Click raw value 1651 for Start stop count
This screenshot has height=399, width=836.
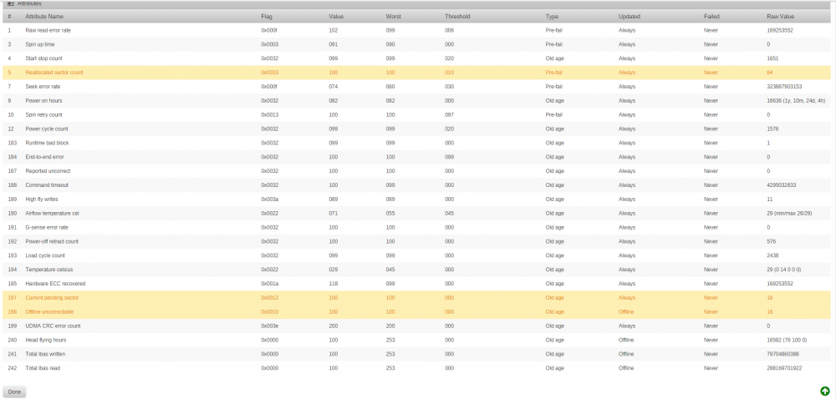pyautogui.click(x=772, y=58)
